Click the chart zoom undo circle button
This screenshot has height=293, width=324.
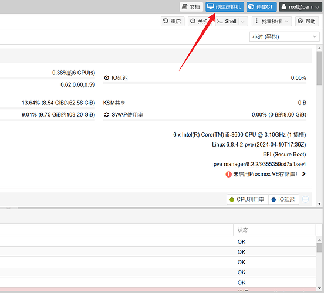click(305, 199)
